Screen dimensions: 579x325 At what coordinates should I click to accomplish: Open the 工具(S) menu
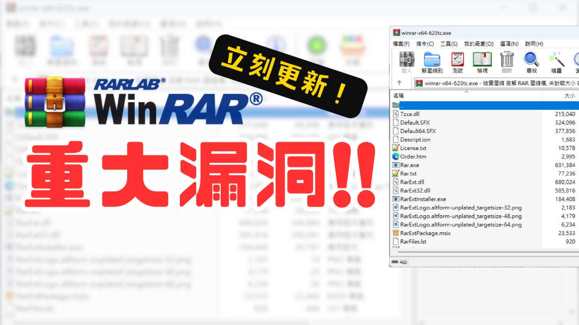pos(449,44)
